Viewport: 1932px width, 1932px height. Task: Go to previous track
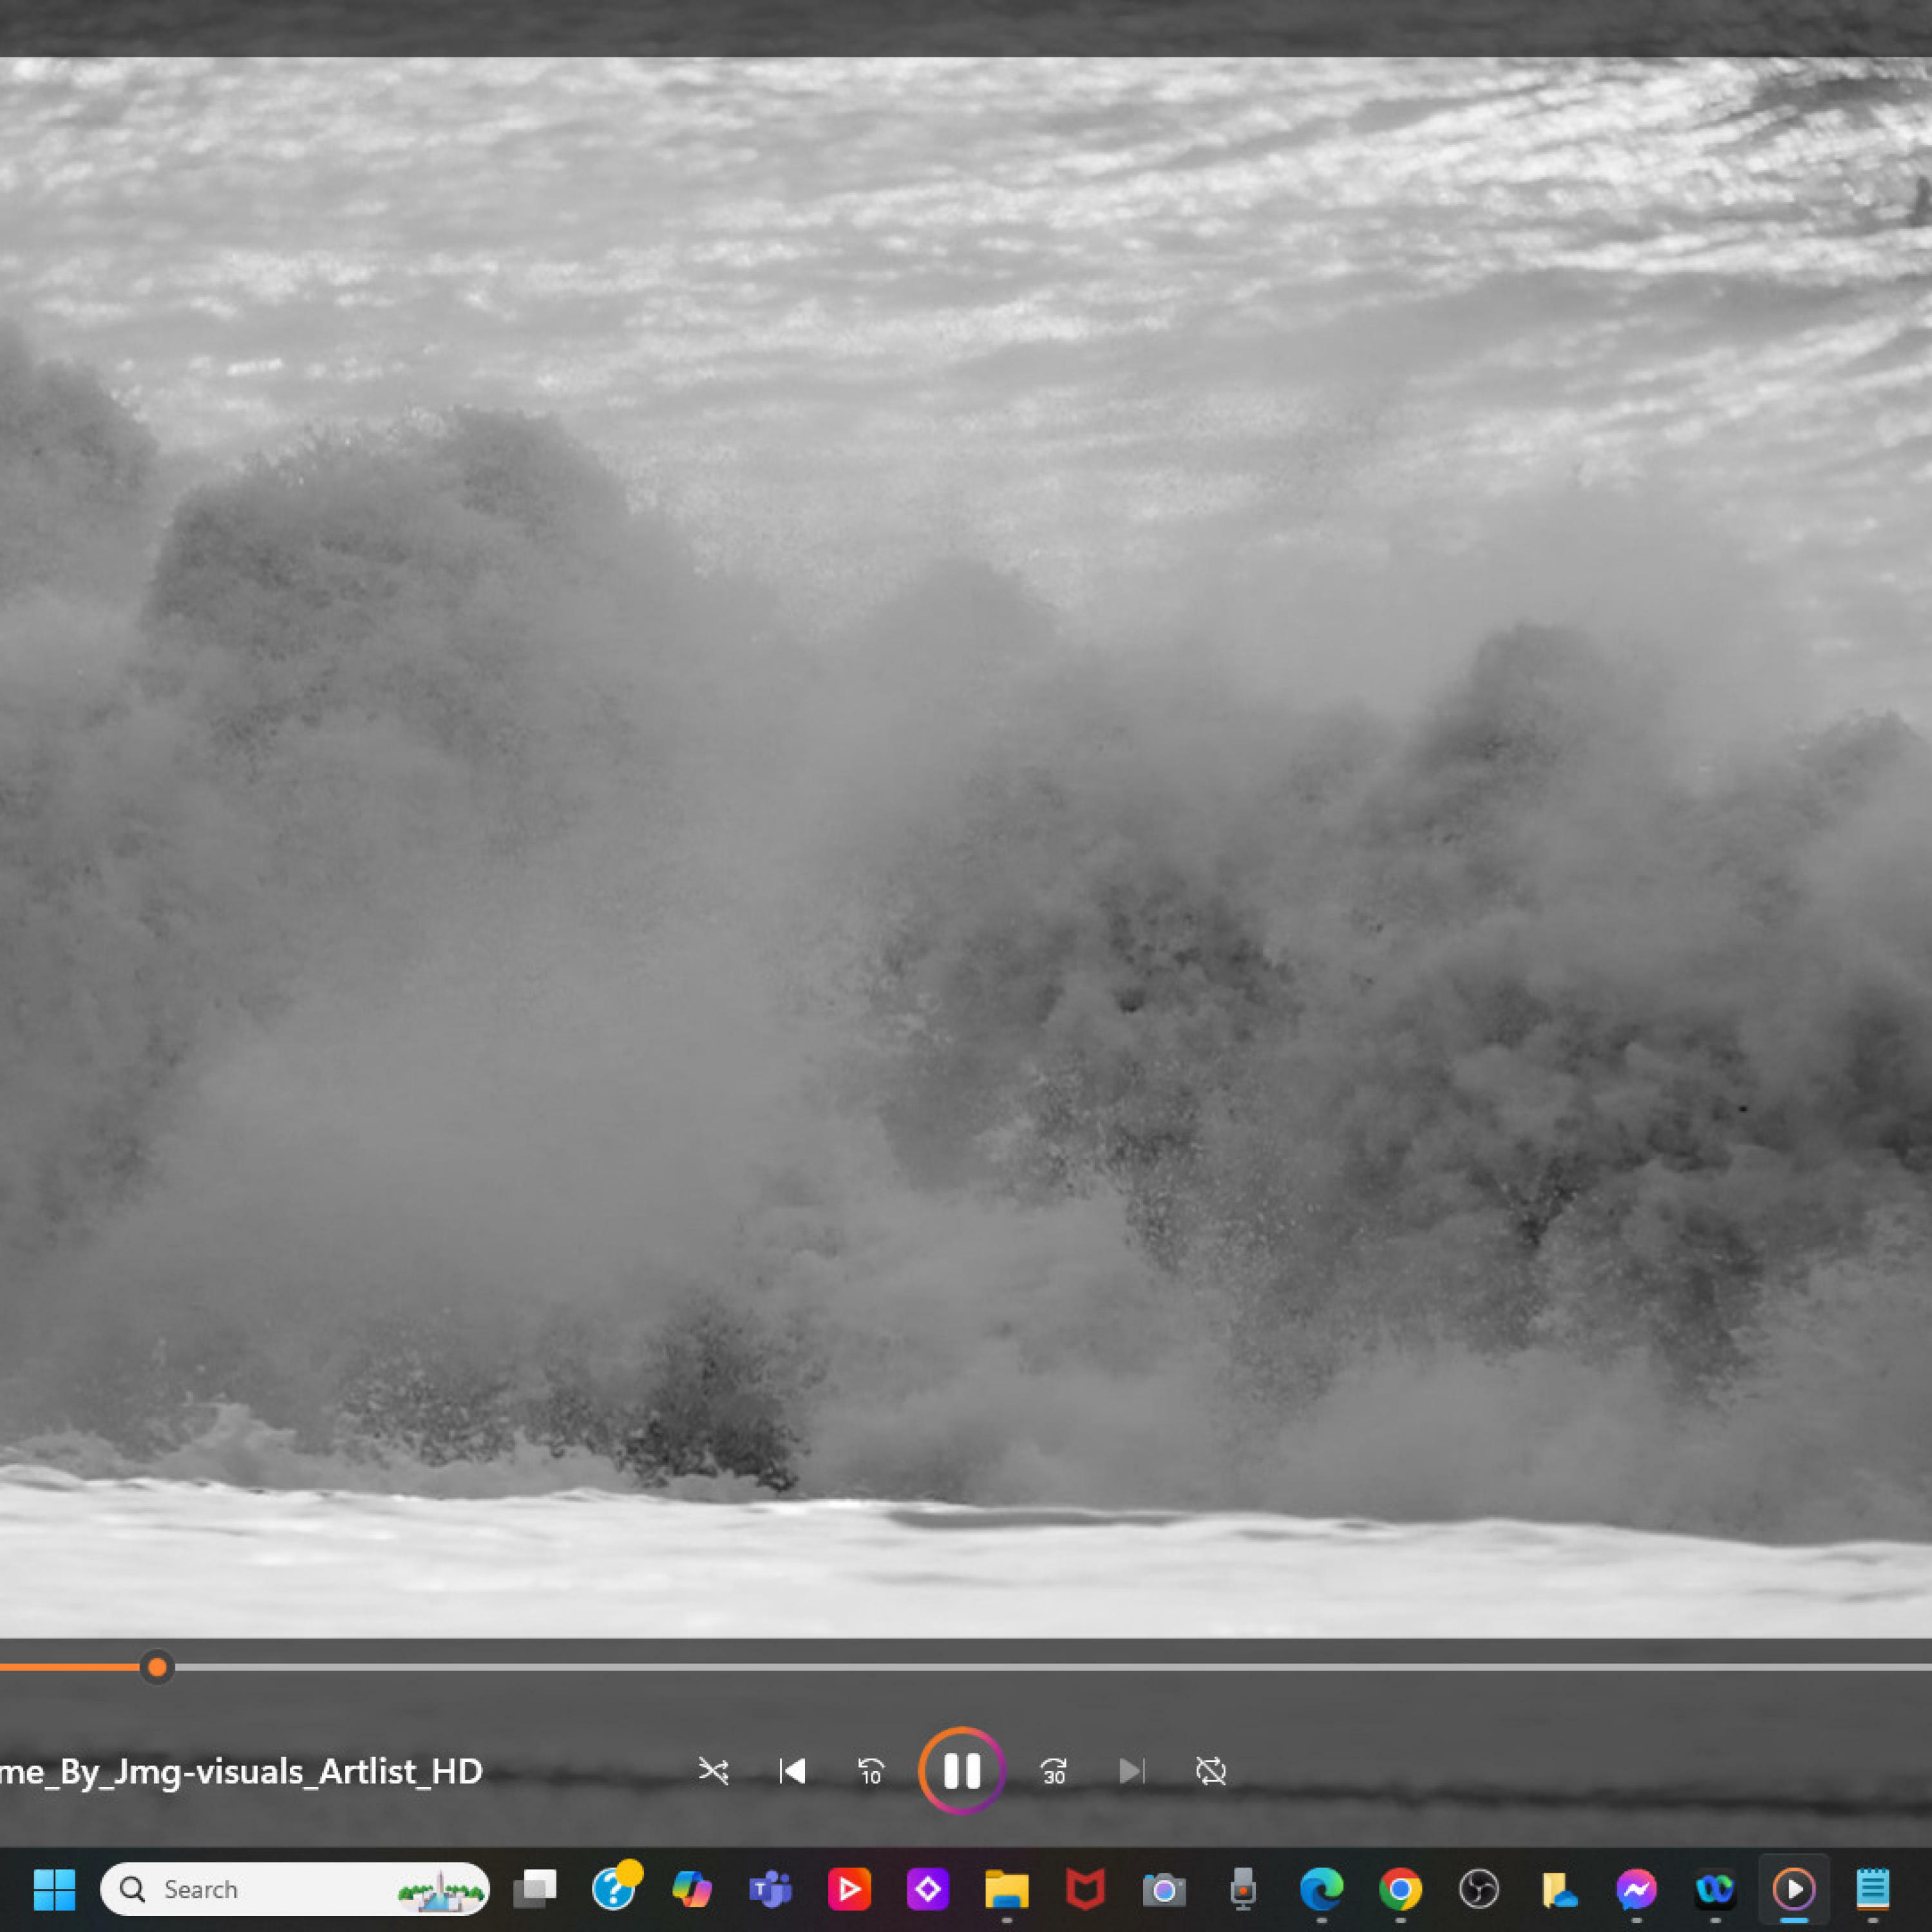point(792,1771)
